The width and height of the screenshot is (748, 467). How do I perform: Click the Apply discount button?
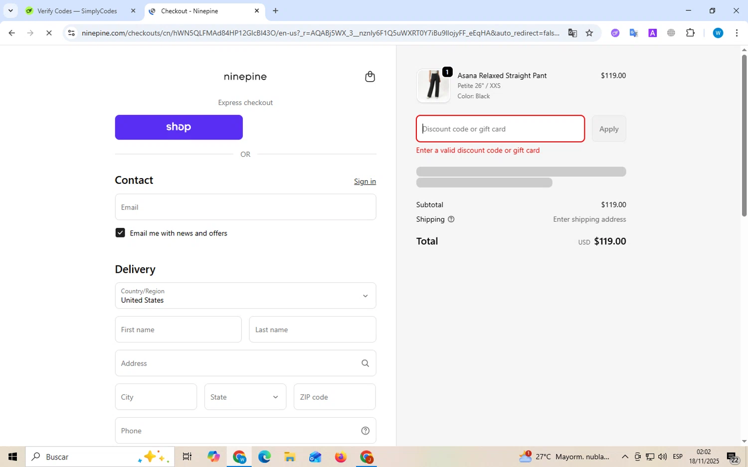pos(609,128)
